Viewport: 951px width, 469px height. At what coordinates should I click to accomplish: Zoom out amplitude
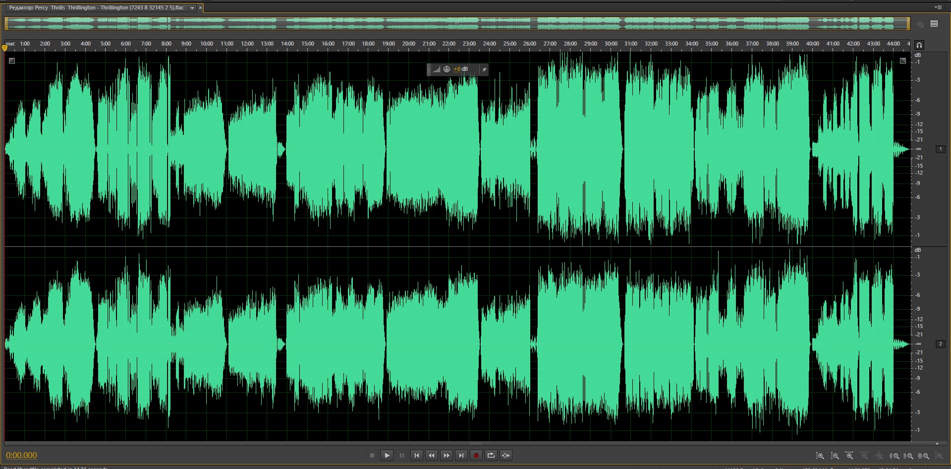pos(835,456)
